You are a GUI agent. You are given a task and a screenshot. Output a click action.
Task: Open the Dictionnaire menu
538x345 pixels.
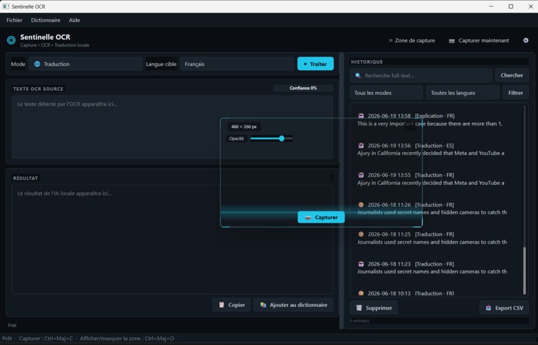coord(45,20)
